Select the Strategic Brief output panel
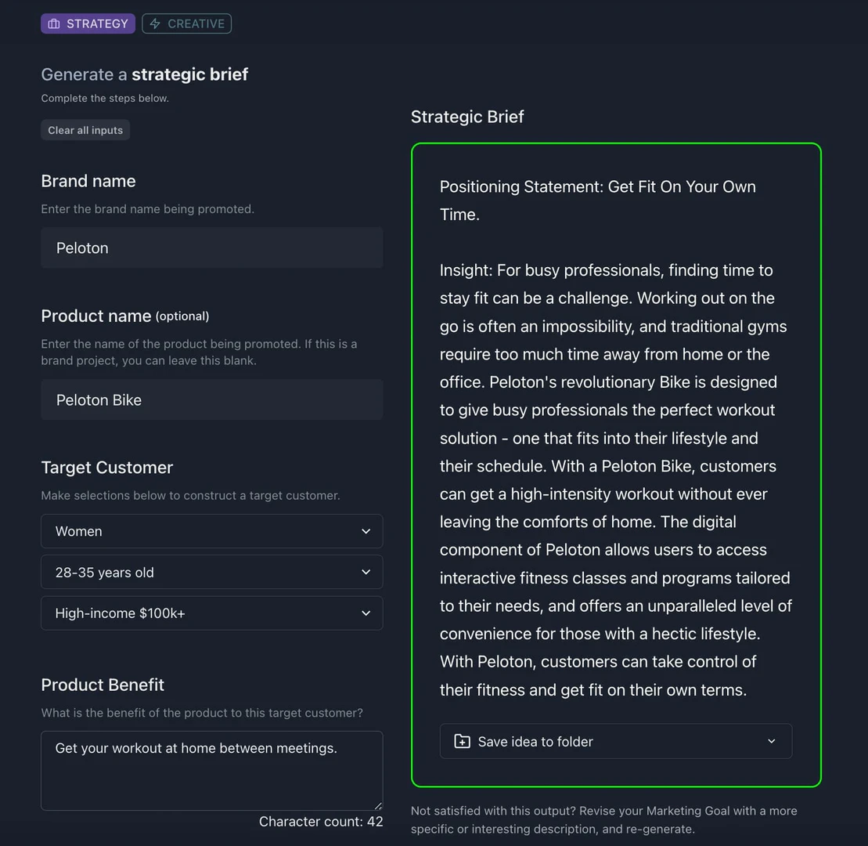Viewport: 868px width, 846px height. pyautogui.click(x=616, y=464)
